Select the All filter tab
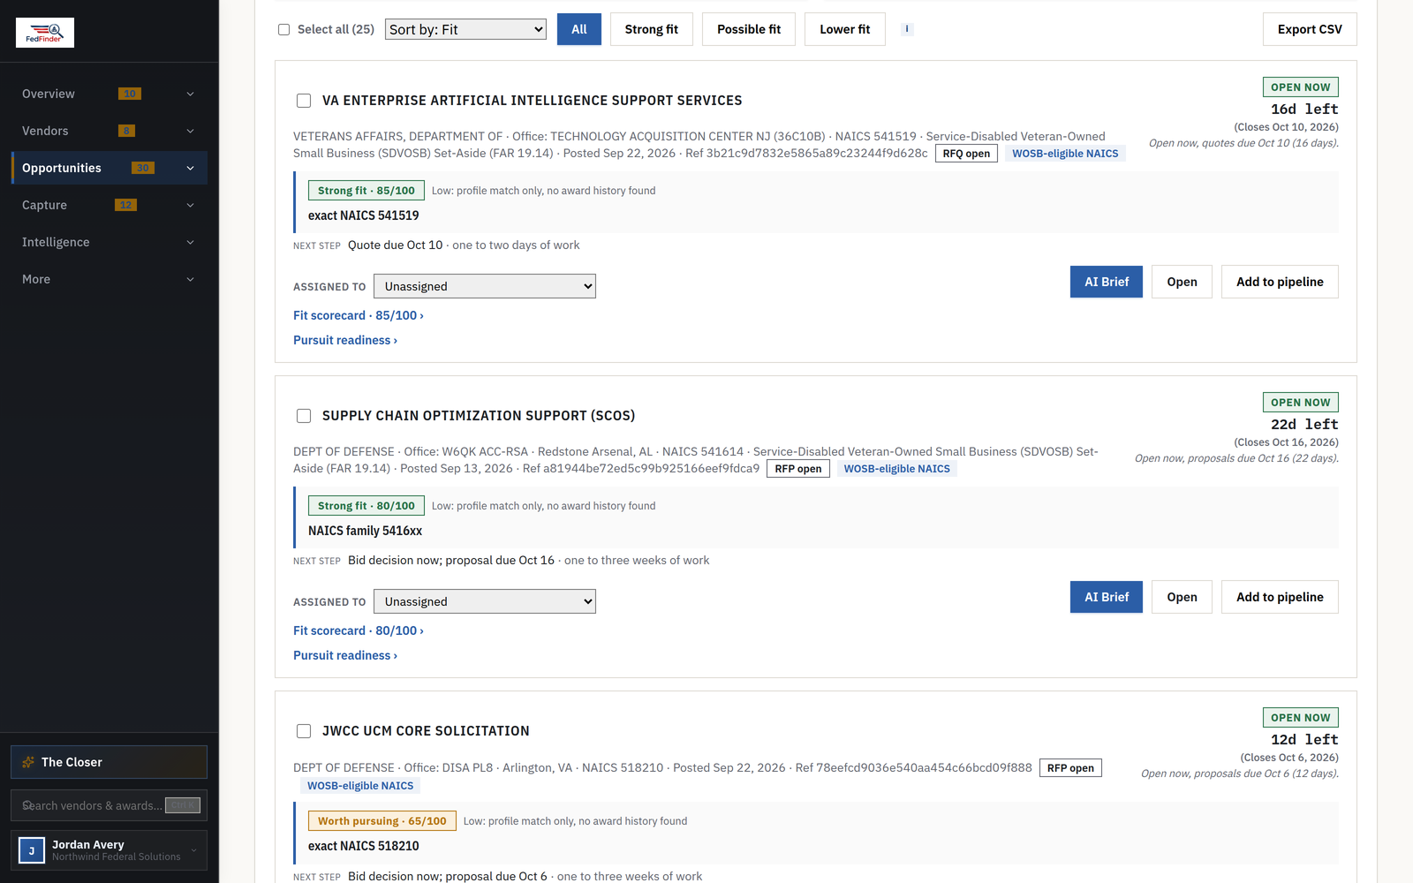 [579, 29]
